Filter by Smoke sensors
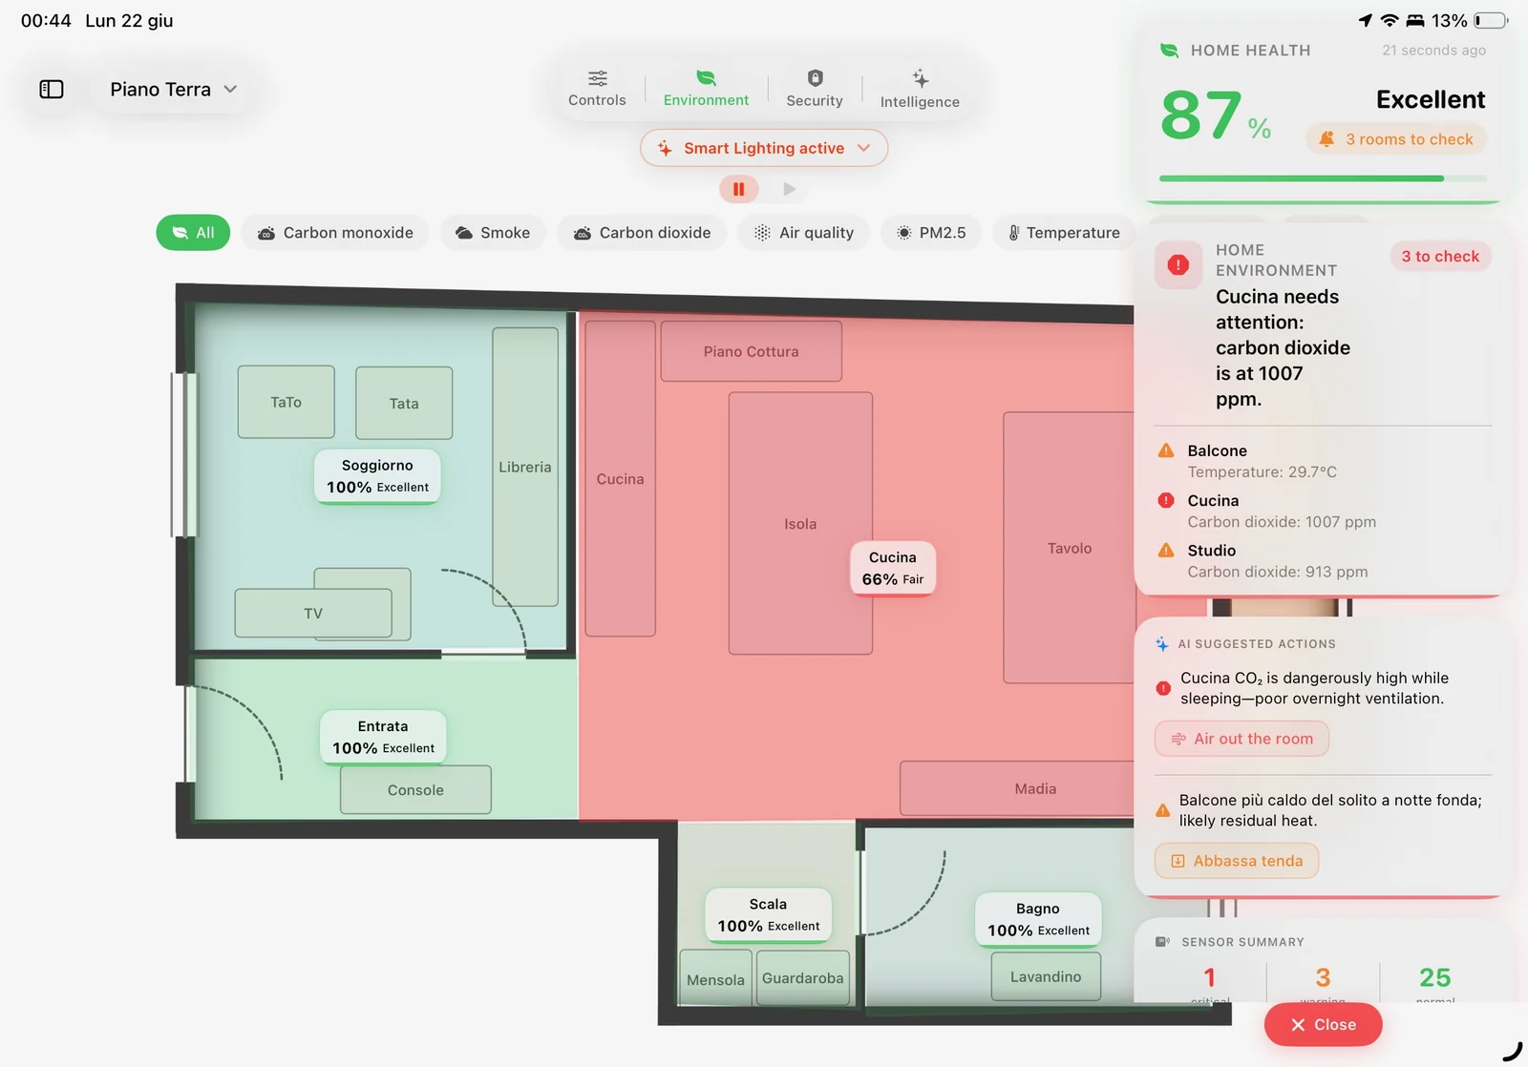1528x1067 pixels. (493, 232)
